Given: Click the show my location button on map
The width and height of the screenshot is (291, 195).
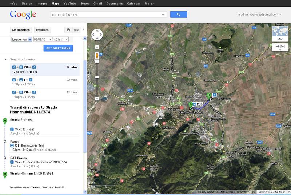Looking at the screenshot, I should click(x=97, y=47).
